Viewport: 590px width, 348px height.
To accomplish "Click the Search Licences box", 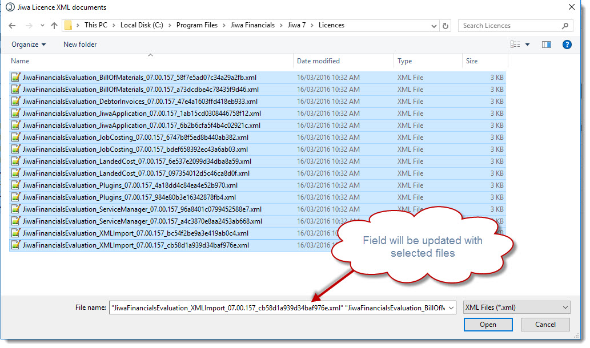I will tap(515, 26).
